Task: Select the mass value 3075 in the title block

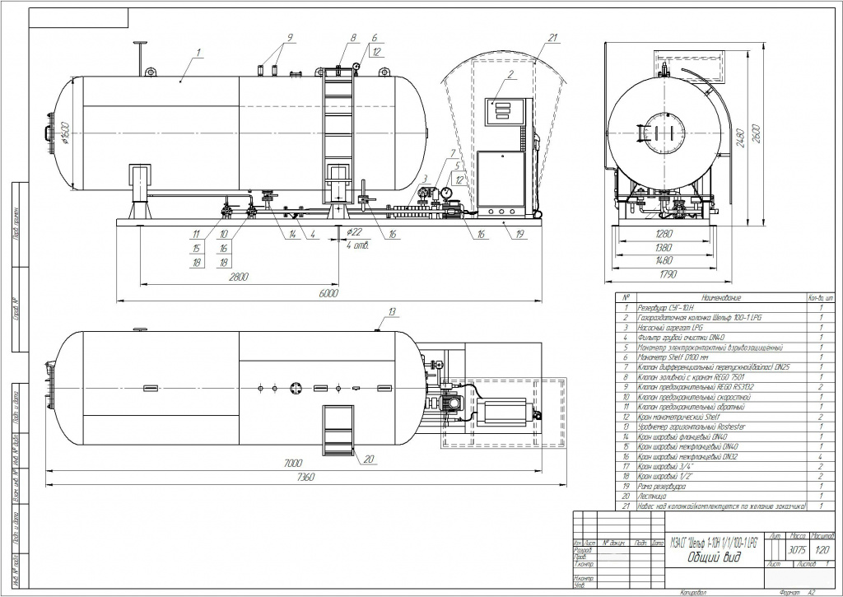Action: pos(795,550)
